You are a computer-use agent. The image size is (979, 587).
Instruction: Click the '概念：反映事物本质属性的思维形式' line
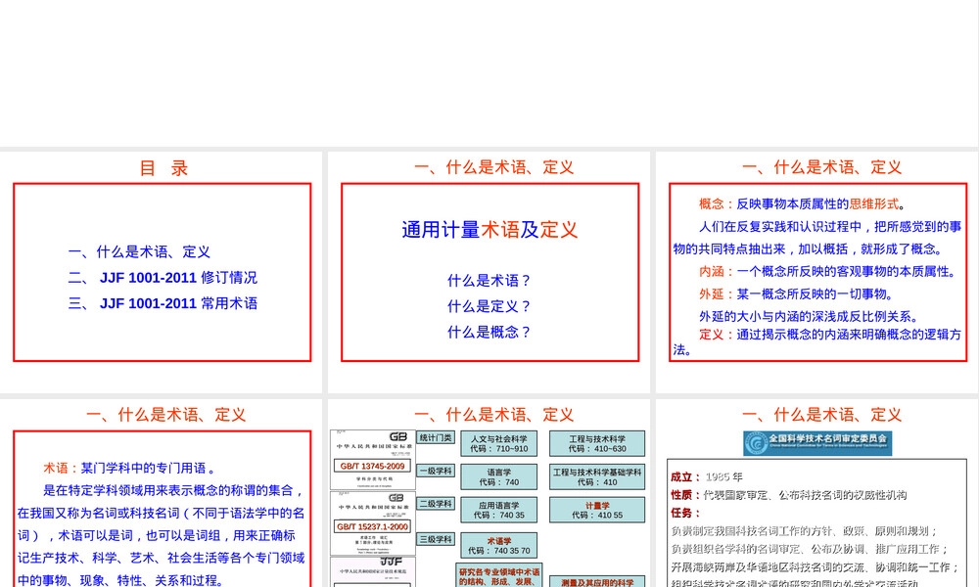pyautogui.click(x=803, y=204)
